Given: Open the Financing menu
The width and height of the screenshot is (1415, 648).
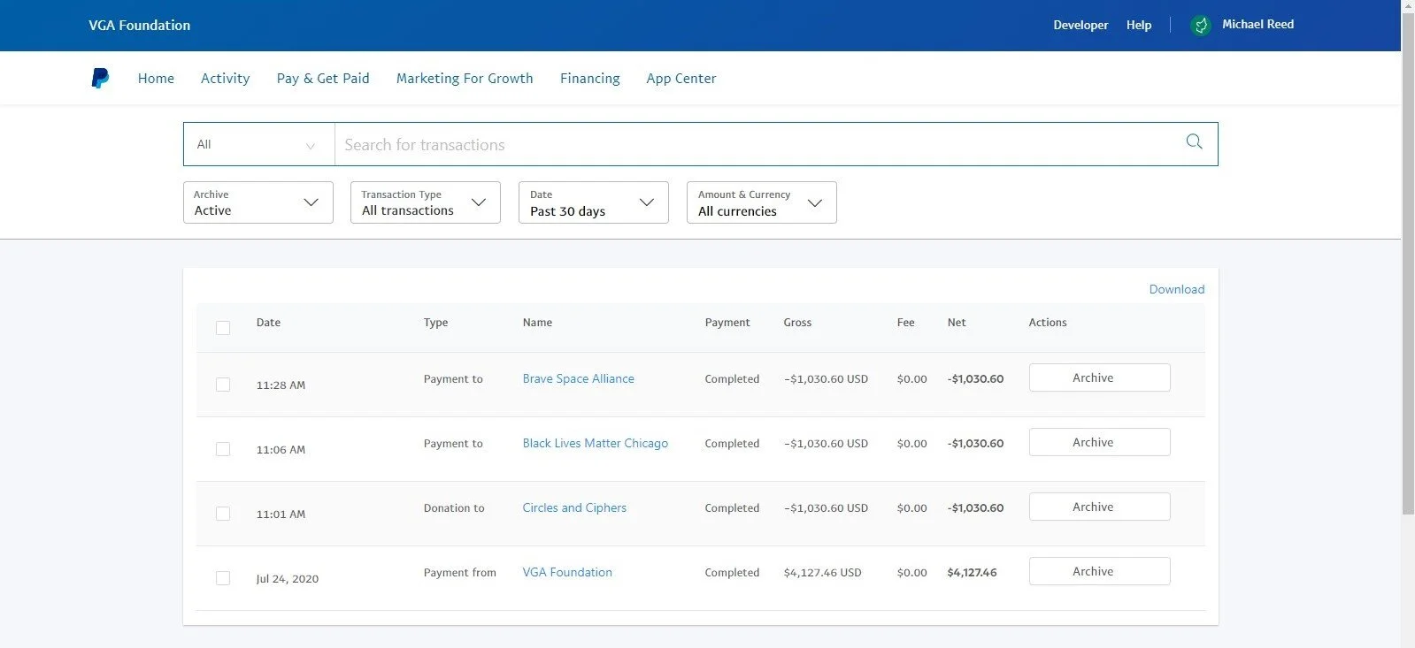Looking at the screenshot, I should 590,78.
